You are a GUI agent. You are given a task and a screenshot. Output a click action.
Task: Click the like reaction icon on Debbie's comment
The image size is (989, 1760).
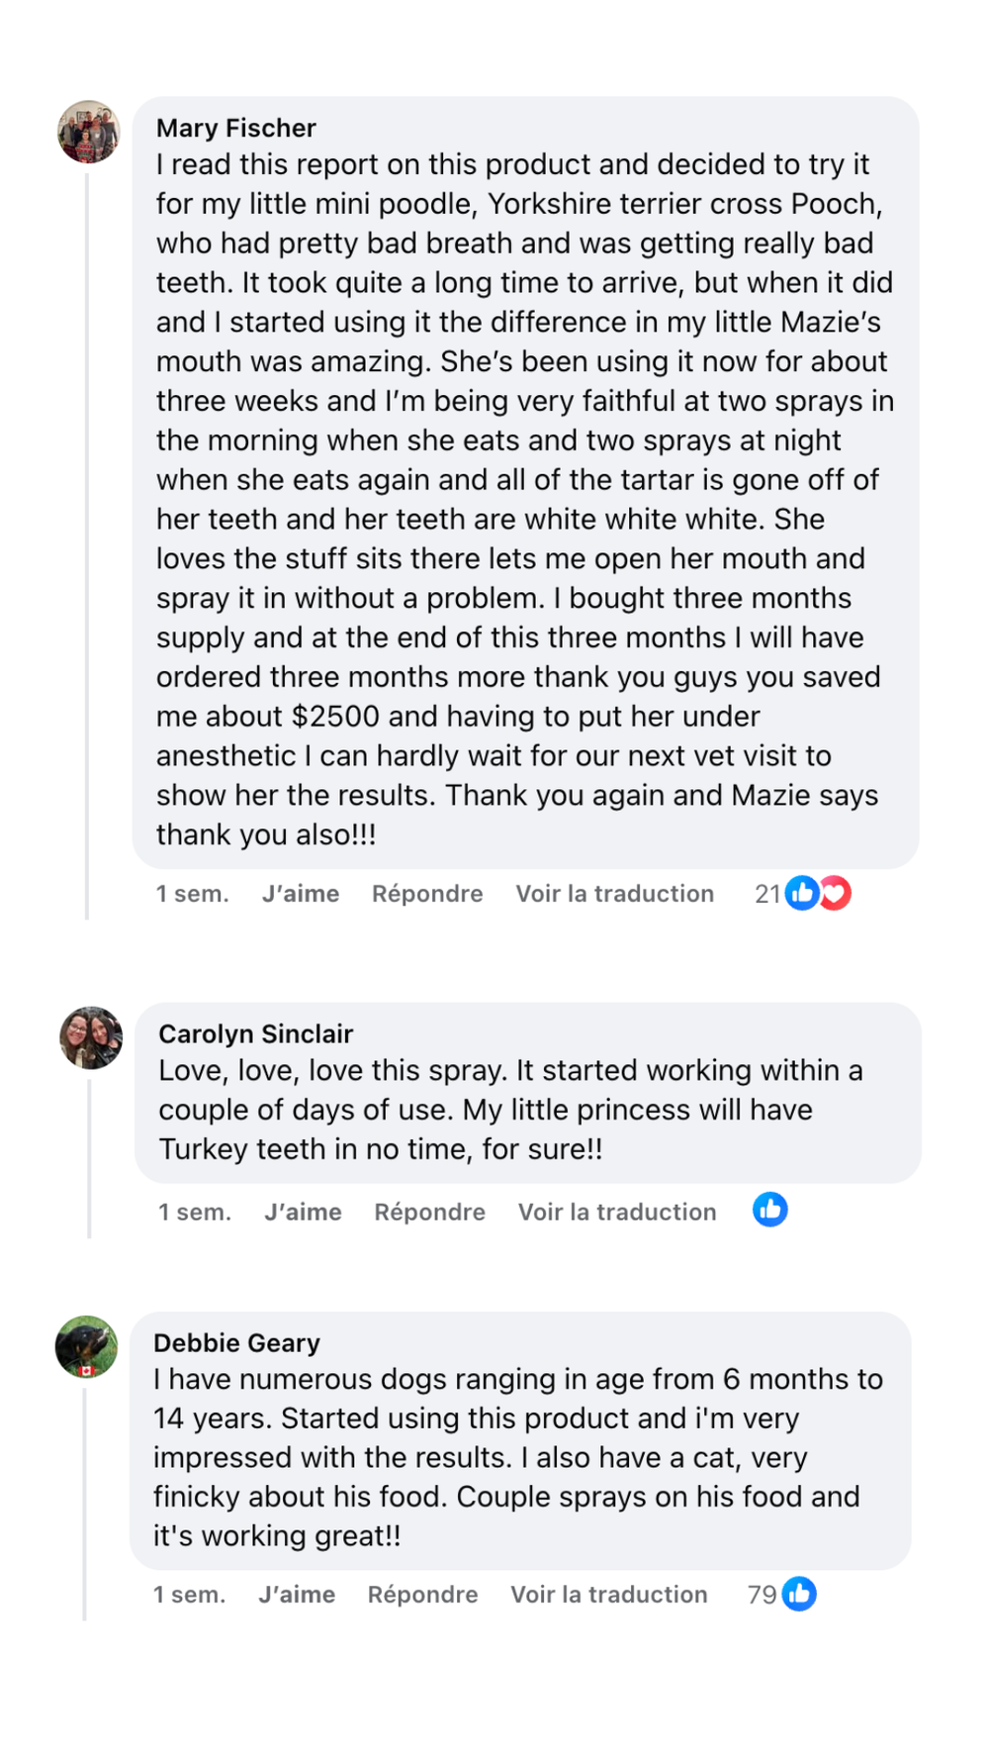tap(799, 1594)
